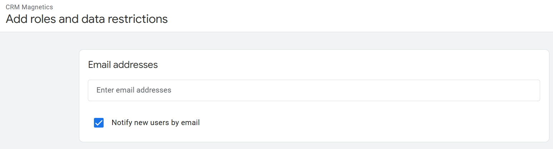Click the "Notify new users by email" label text
The height and width of the screenshot is (149, 553).
pyautogui.click(x=155, y=123)
